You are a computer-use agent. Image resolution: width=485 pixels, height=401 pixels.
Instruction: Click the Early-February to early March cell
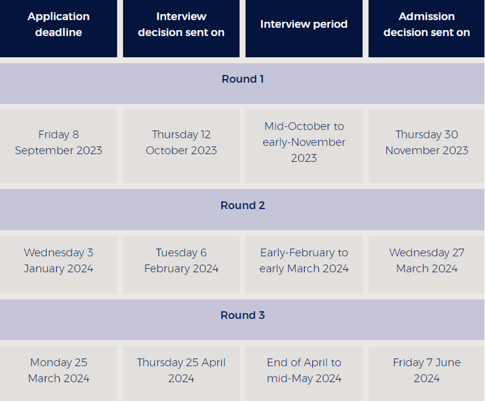coord(304,261)
